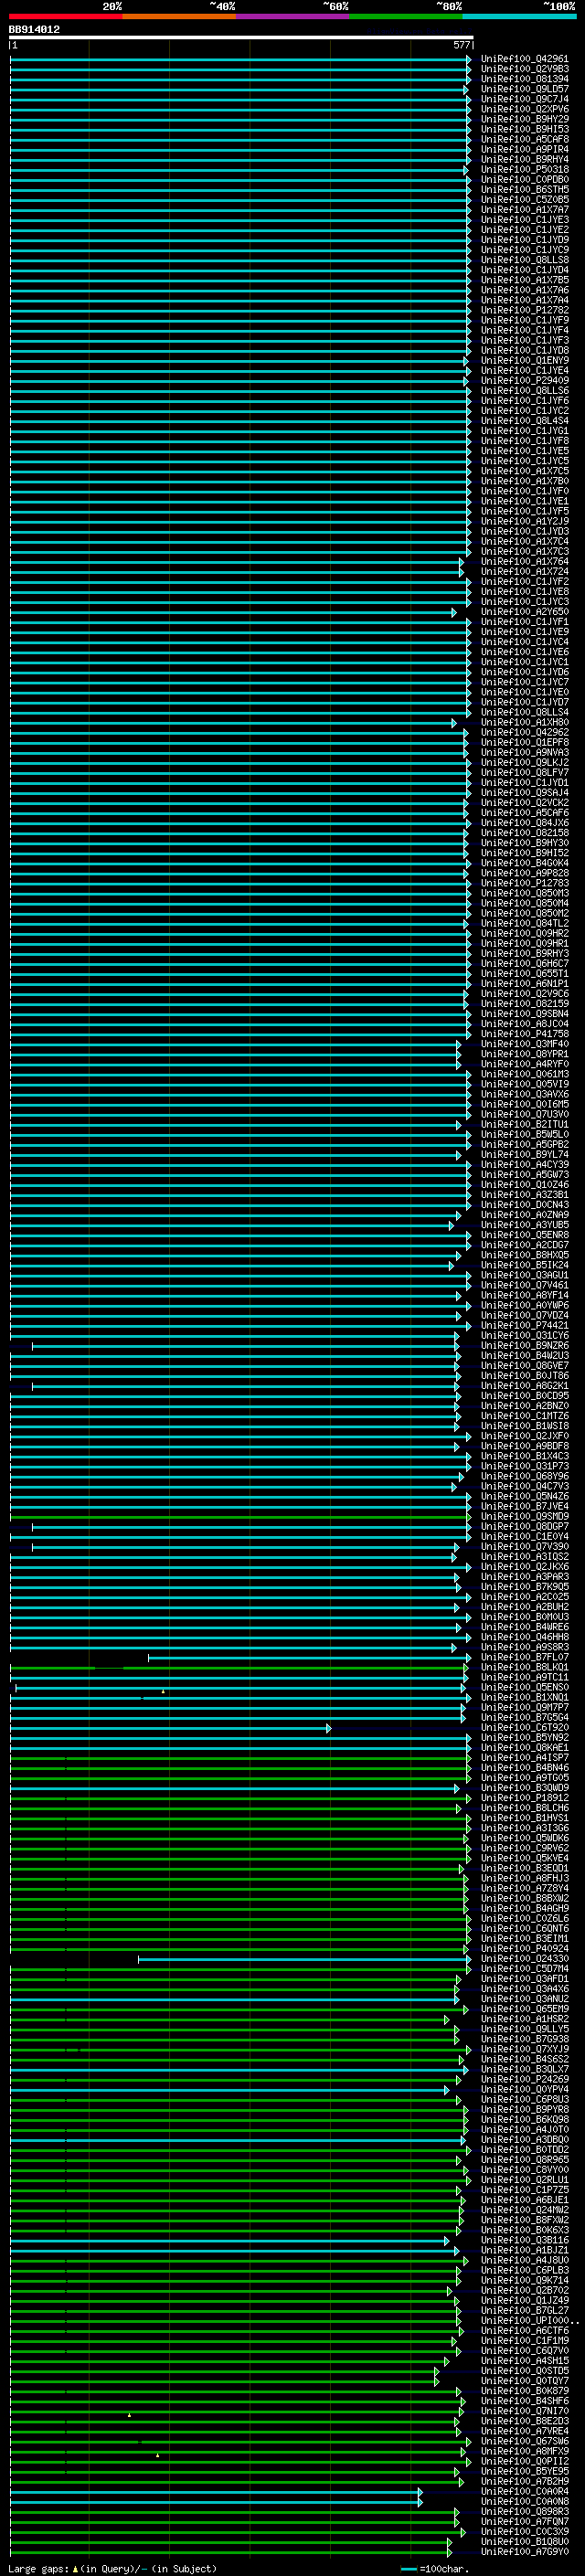Click the yellow gap marker in the legend
Screen dimensions: 585x2576
point(75,2568)
